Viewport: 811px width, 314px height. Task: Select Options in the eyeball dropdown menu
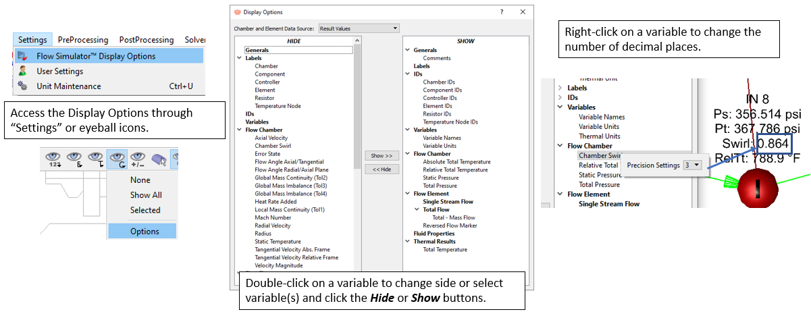click(x=145, y=231)
